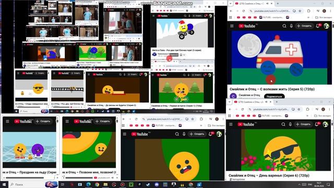Click YouTube search icon in 'День варенья' window
Viewport: 334px width, 188px height.
pyautogui.click(x=283, y=124)
